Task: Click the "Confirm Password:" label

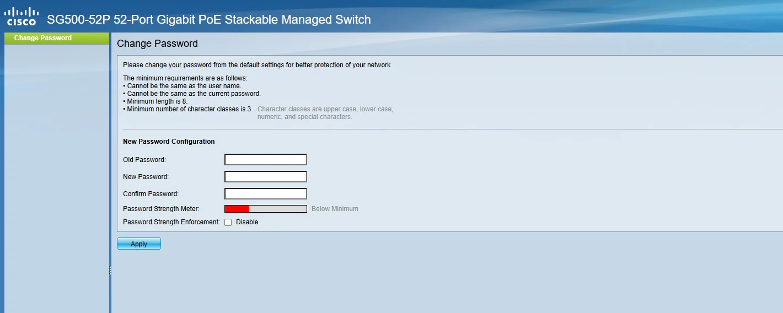Action: coord(151,194)
